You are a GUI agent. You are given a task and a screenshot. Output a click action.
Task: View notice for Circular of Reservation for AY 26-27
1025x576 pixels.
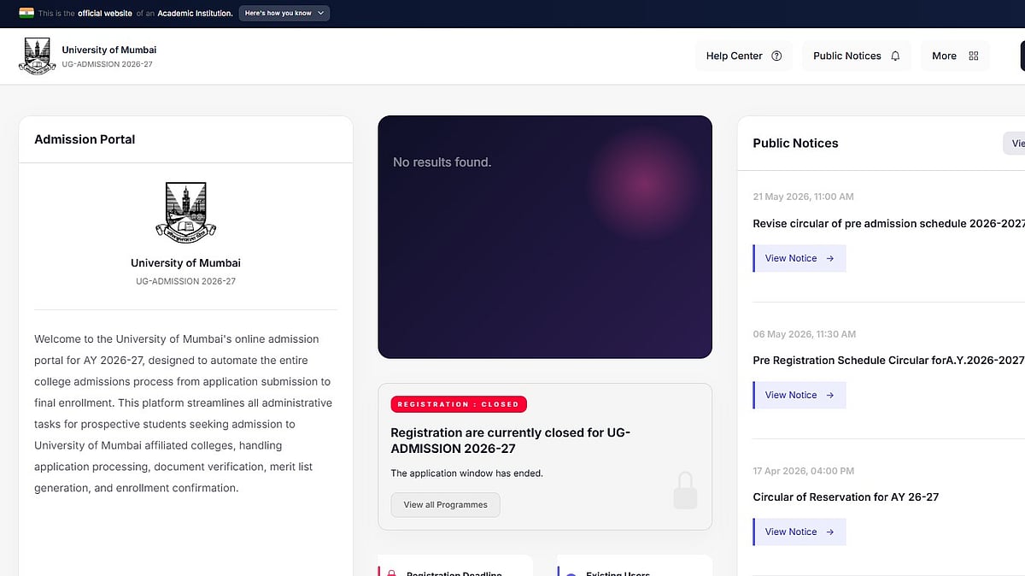tap(799, 532)
